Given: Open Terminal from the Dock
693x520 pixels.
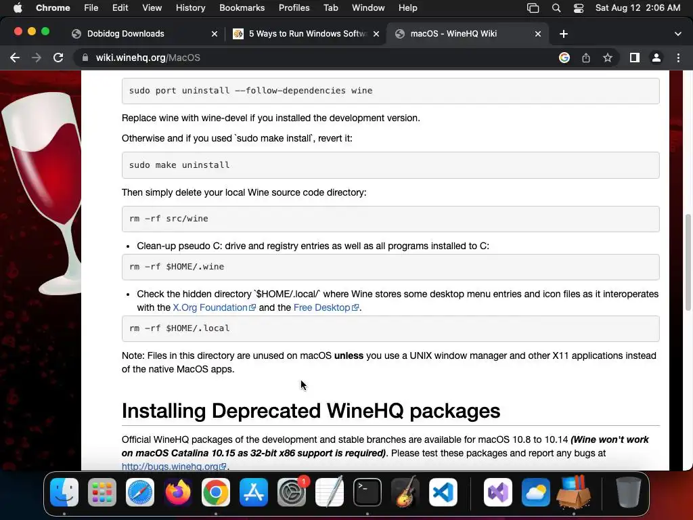Looking at the screenshot, I should 367,492.
